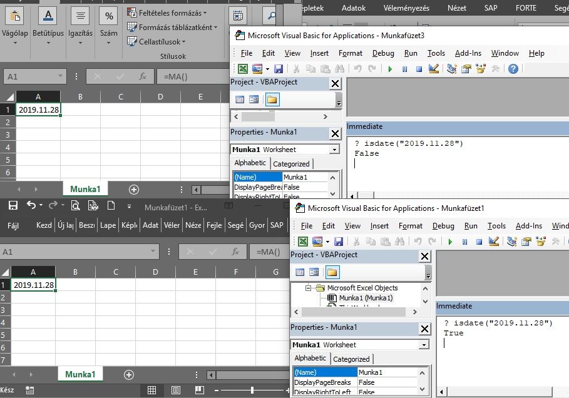Open Debug menu in Munkafüzet3 VBA window

(x=383, y=53)
